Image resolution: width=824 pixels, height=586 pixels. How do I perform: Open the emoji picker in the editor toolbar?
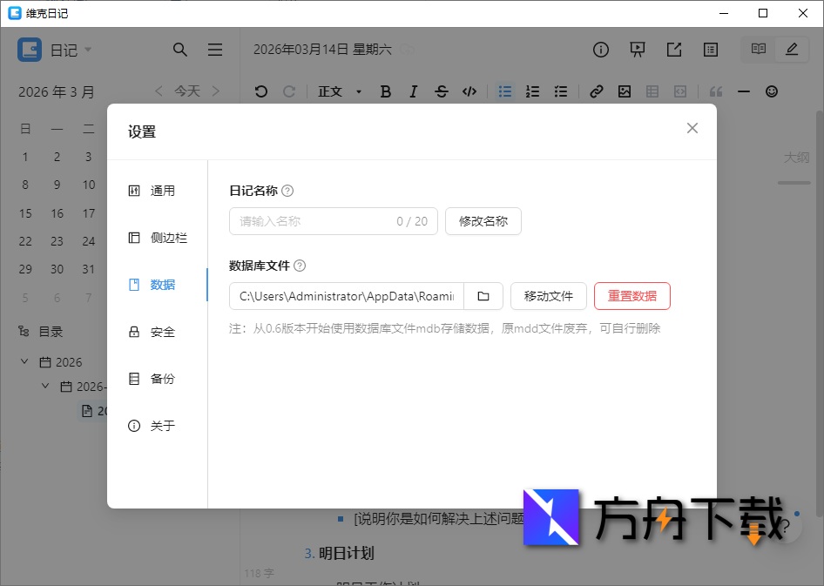tap(772, 91)
